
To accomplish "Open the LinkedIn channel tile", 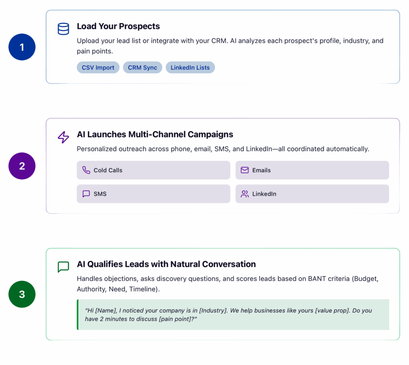I will [x=312, y=194].
